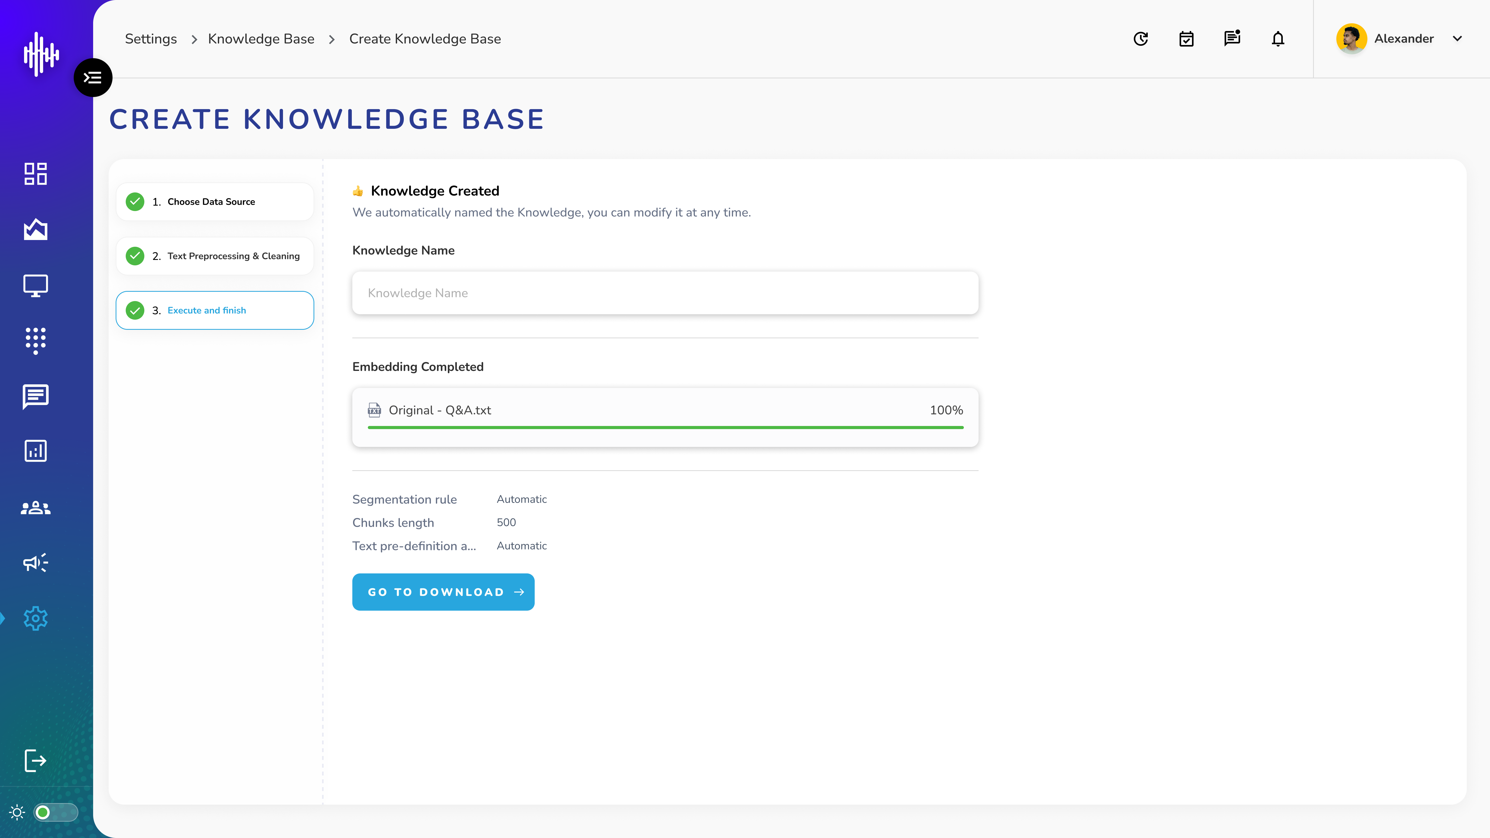
Task: Click the green check on Text Preprocessing step
Action: point(135,256)
